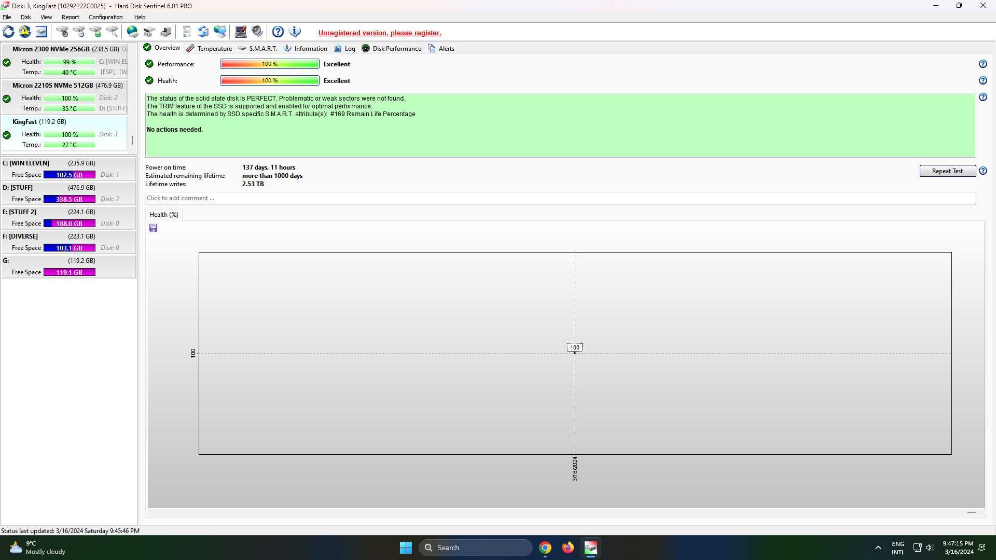Open the Help menu
The width and height of the screenshot is (996, 560).
coord(140,17)
